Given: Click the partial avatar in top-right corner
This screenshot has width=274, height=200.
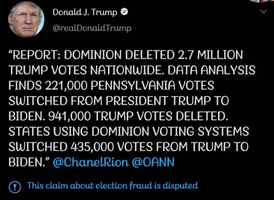Looking at the screenshot, I should coord(262,1).
